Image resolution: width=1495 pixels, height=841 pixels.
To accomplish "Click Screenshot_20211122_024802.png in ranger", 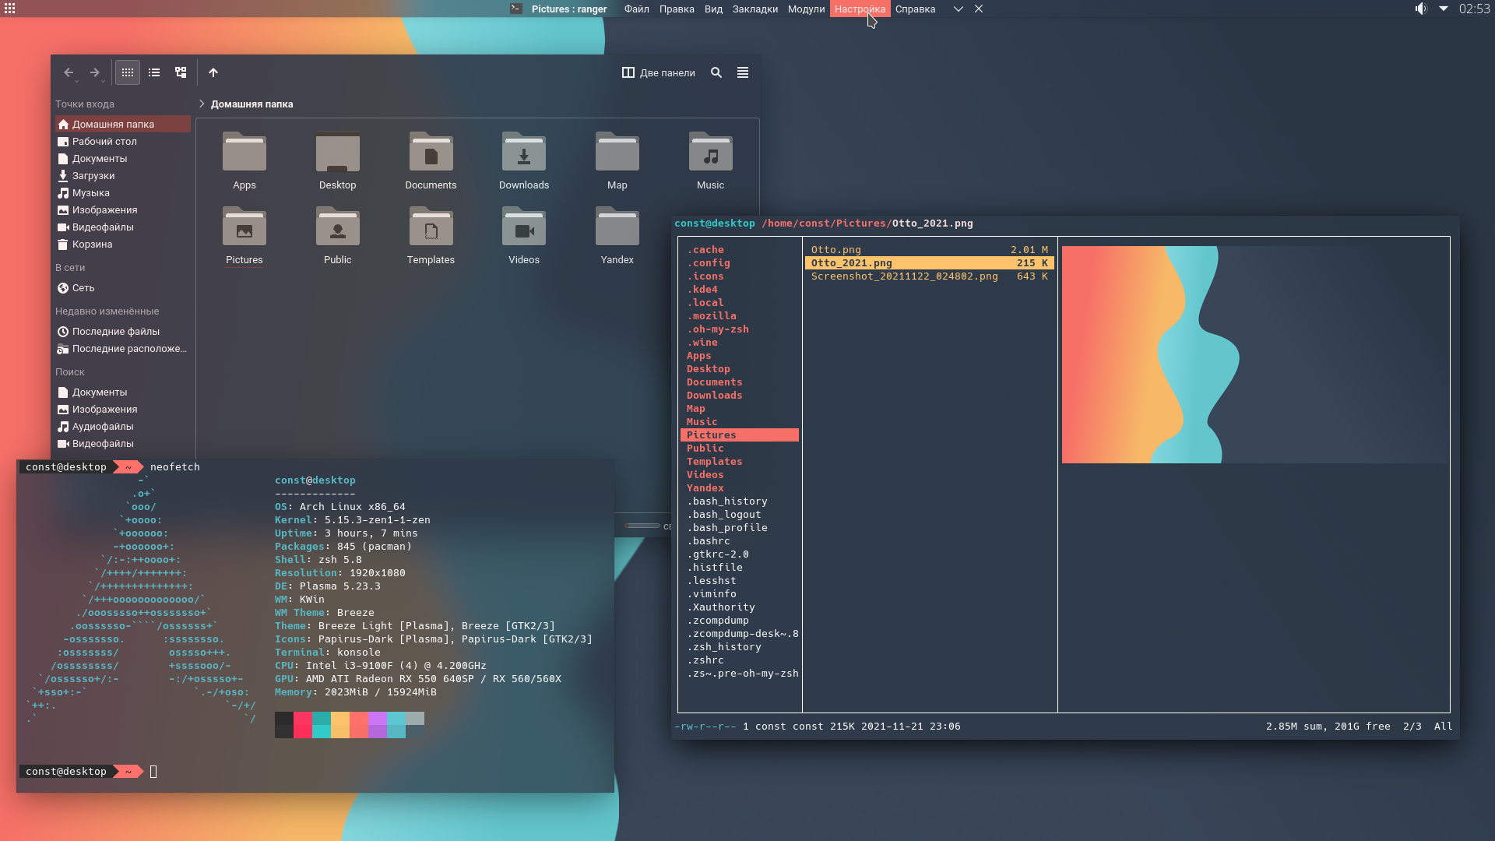I will pyautogui.click(x=930, y=276).
